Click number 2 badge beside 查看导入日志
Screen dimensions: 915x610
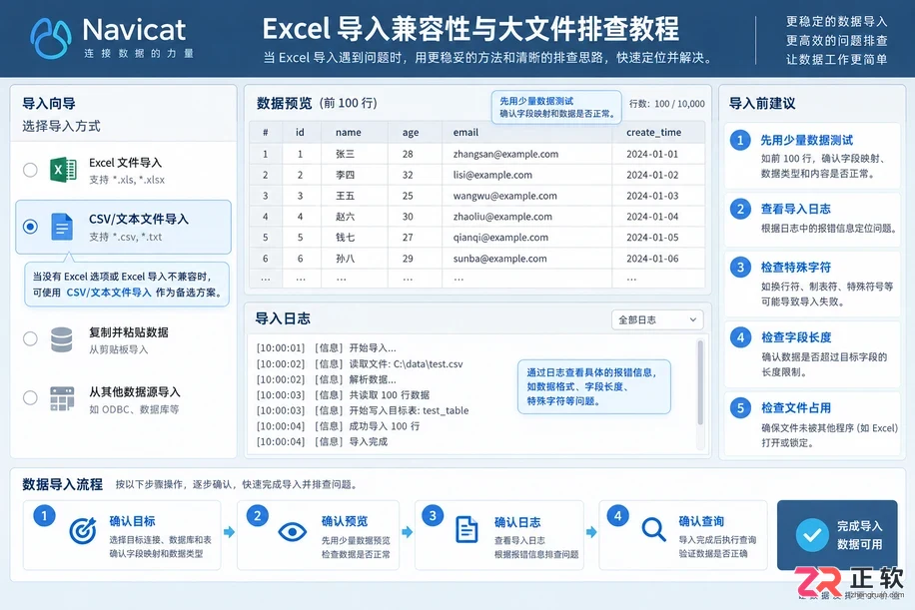740,209
